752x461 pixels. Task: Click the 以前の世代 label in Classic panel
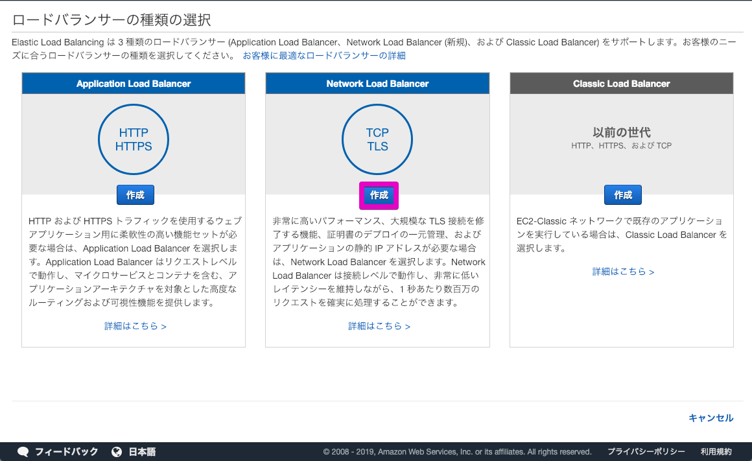pyautogui.click(x=621, y=132)
